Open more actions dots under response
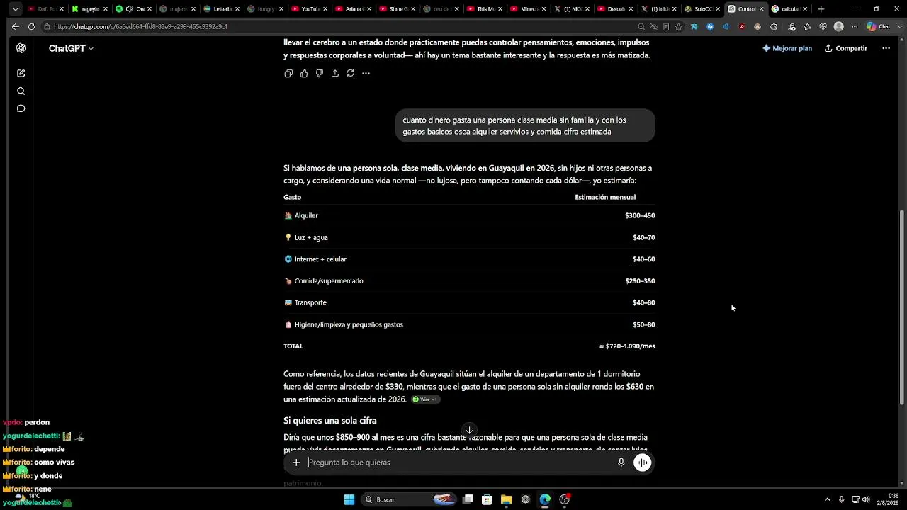The width and height of the screenshot is (907, 510). coord(366,73)
